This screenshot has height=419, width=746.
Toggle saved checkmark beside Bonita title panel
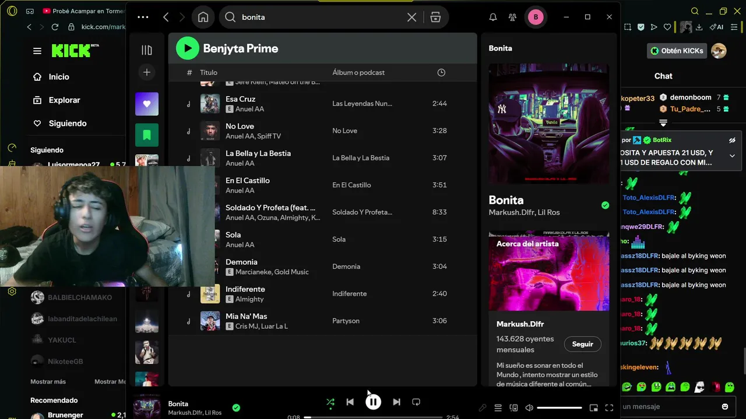[x=605, y=205]
